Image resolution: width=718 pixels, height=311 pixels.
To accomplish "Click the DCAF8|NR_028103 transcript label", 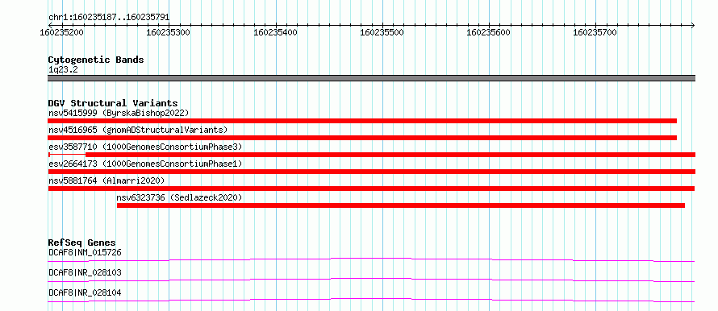I will click(85, 272).
